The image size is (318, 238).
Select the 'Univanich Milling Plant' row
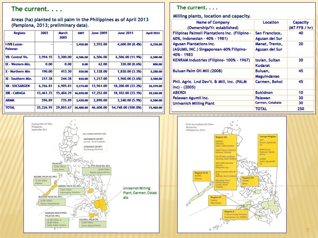(x=193, y=103)
